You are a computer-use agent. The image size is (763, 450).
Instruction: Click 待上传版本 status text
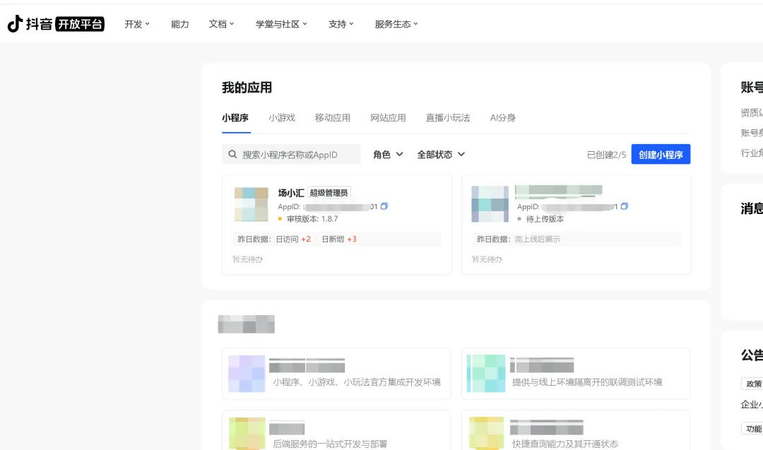(x=545, y=219)
